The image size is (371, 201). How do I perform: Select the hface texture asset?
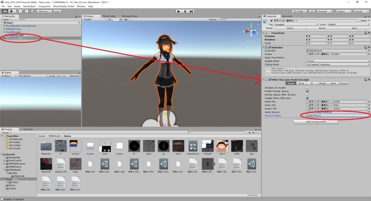tap(222, 146)
